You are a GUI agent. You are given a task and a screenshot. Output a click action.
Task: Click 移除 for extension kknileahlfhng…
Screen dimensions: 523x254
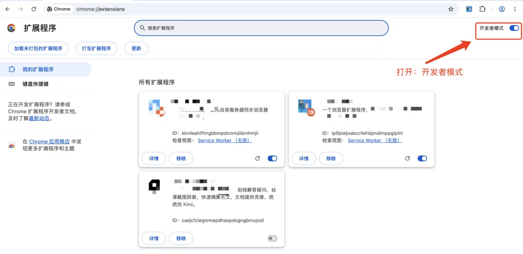[181, 158]
